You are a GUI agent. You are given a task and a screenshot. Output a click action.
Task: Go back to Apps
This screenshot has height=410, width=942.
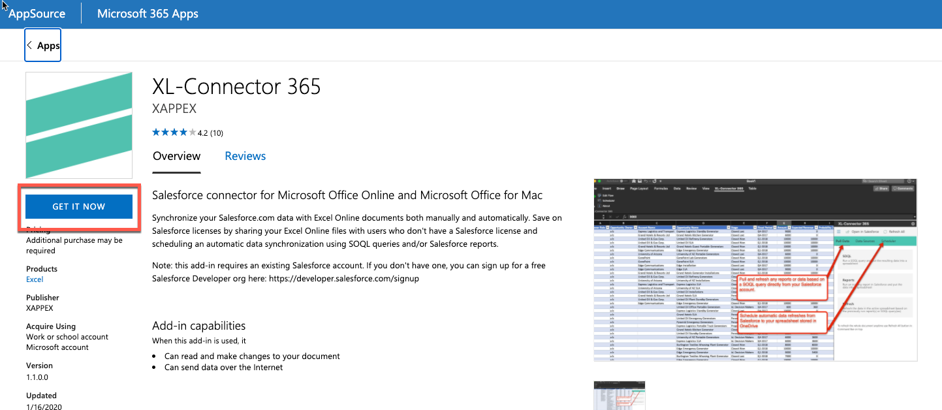click(x=43, y=45)
